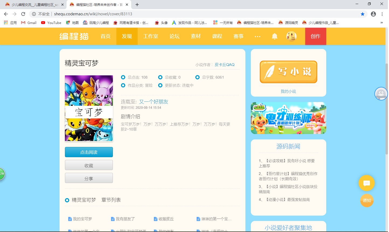The width and height of the screenshot is (389, 232).
Task: Open news item 【必读攻略】我有好小说 想要上推荐
Action: click(289, 163)
